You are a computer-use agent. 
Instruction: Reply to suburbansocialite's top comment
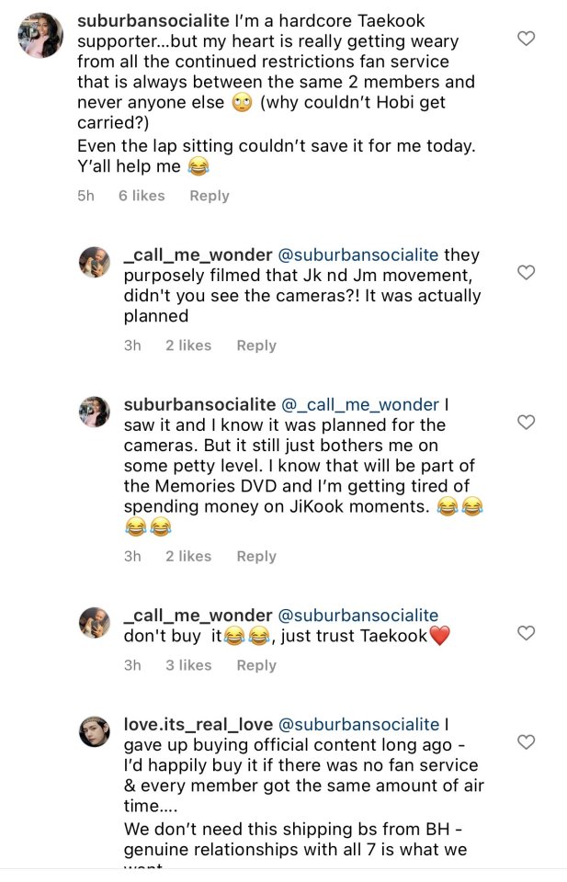pos(210,196)
